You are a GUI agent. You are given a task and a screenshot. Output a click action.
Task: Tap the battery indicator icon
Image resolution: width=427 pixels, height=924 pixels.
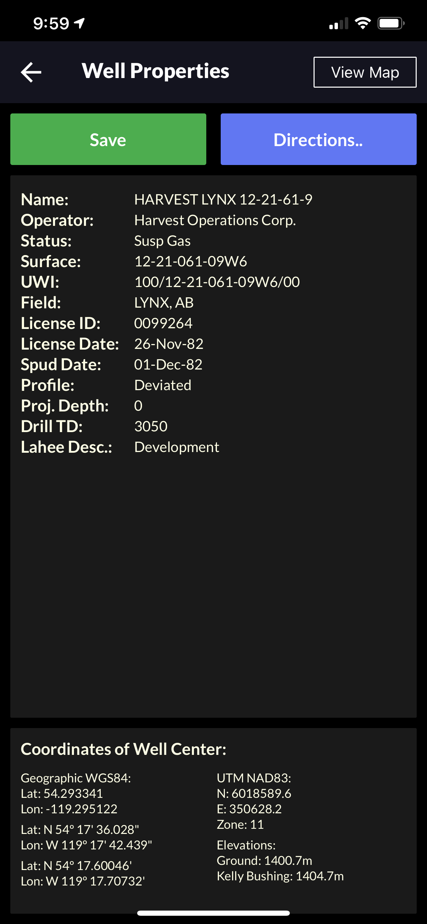391,23
